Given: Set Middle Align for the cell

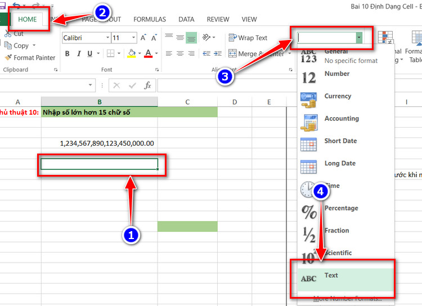Looking at the screenshot, I should pos(180,37).
